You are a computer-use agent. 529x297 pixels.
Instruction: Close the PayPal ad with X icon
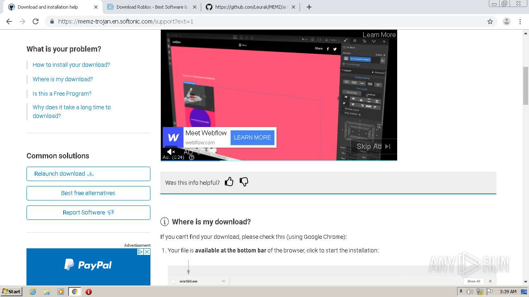pos(147,252)
